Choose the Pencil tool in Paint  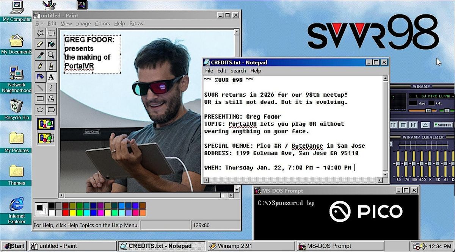coord(40,66)
